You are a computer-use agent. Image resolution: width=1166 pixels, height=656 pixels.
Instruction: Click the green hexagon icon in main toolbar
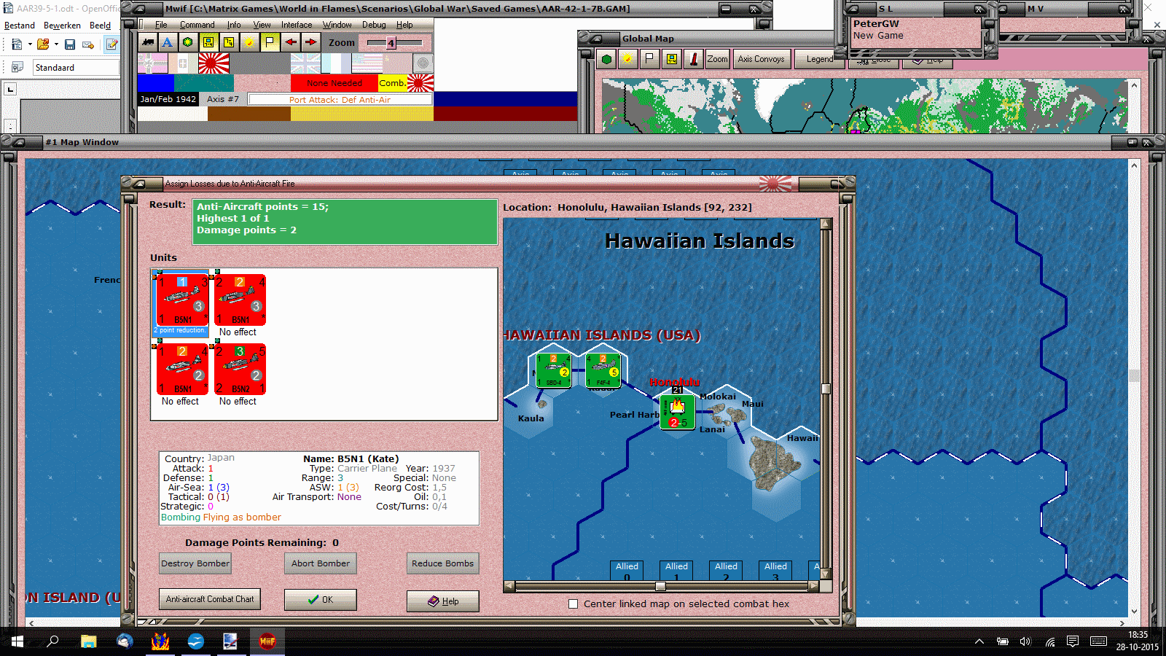tap(188, 42)
